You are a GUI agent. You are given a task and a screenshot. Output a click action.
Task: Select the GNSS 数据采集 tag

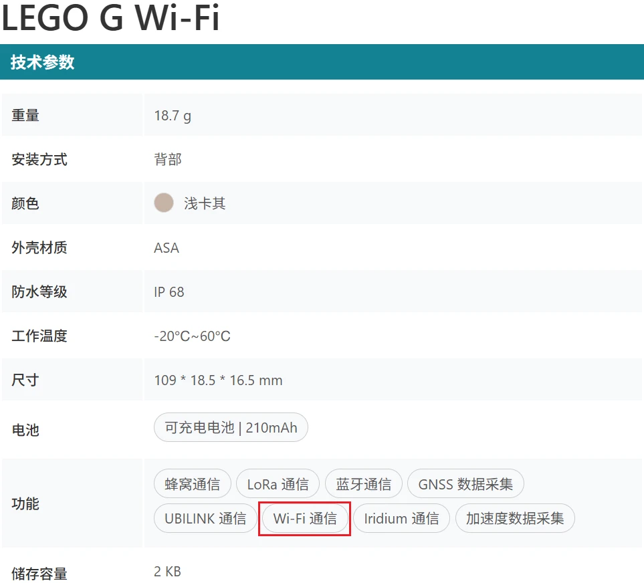coord(465,484)
